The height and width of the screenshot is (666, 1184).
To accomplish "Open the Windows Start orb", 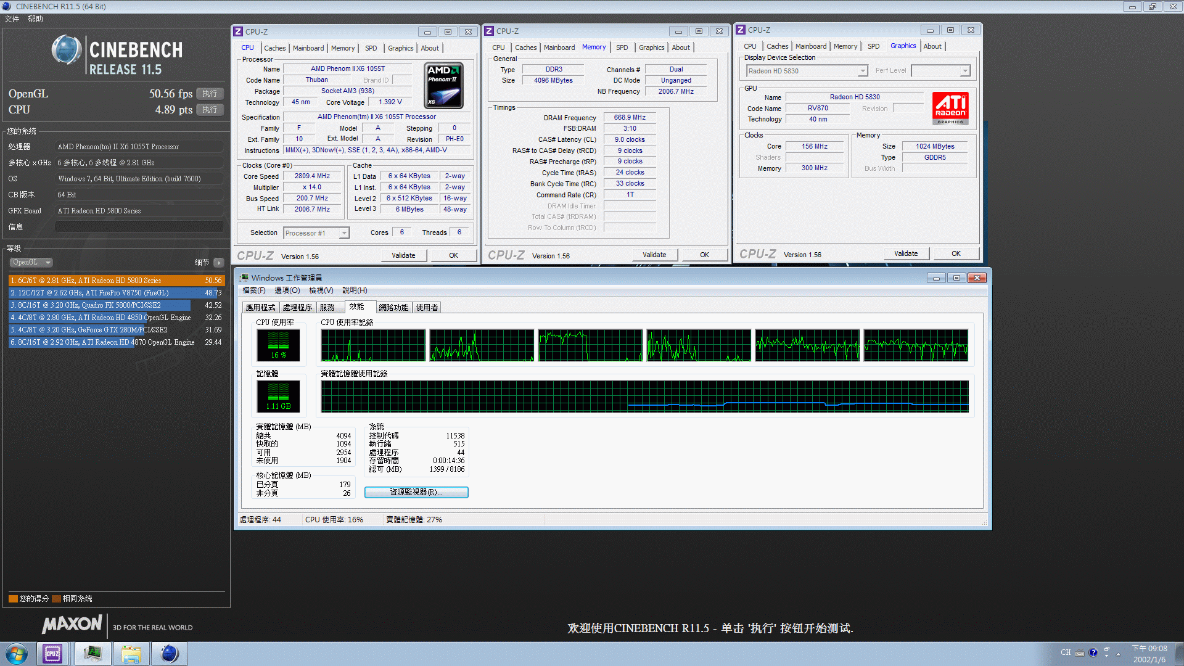I will pos(17,654).
